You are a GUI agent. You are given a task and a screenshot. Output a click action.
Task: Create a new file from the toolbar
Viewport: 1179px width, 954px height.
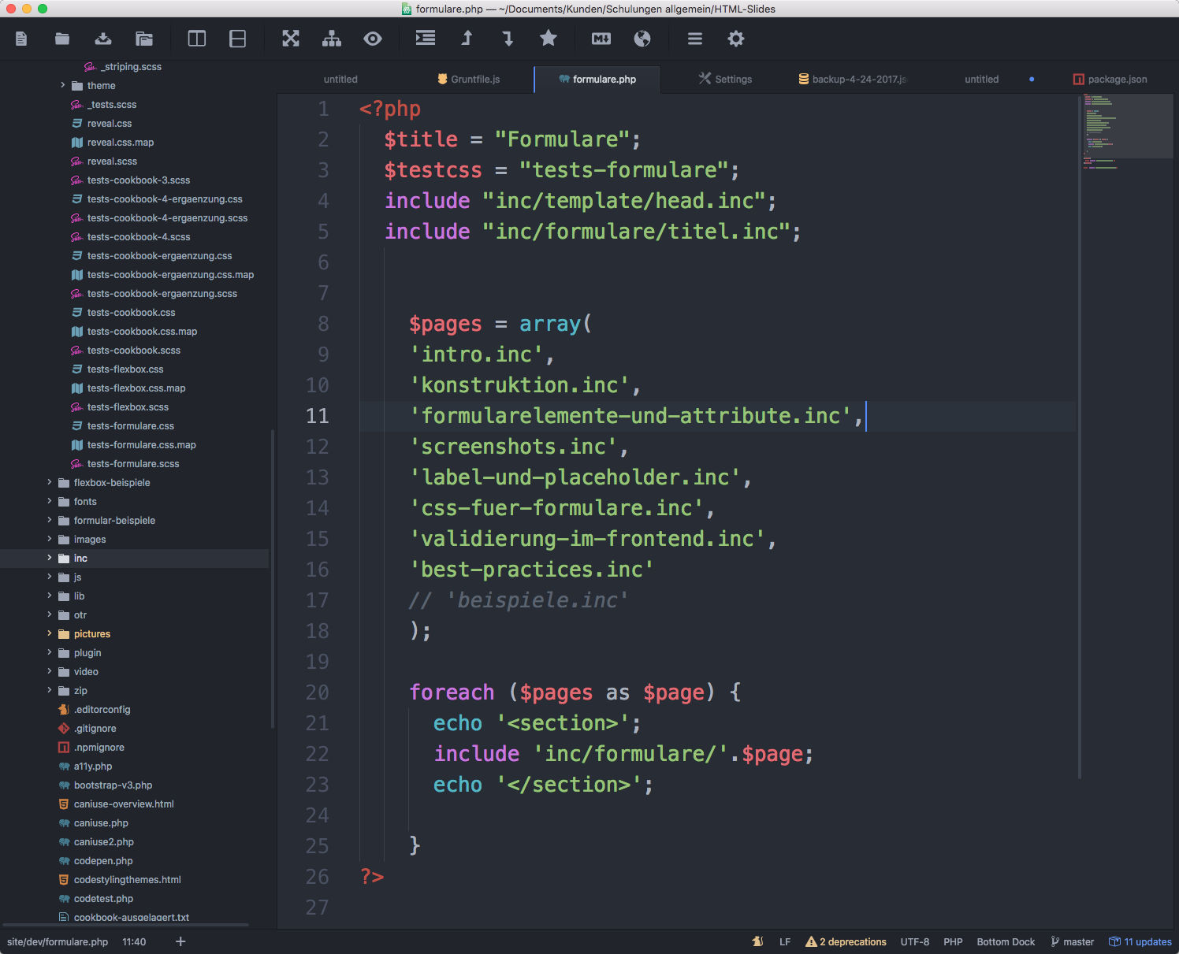(21, 39)
